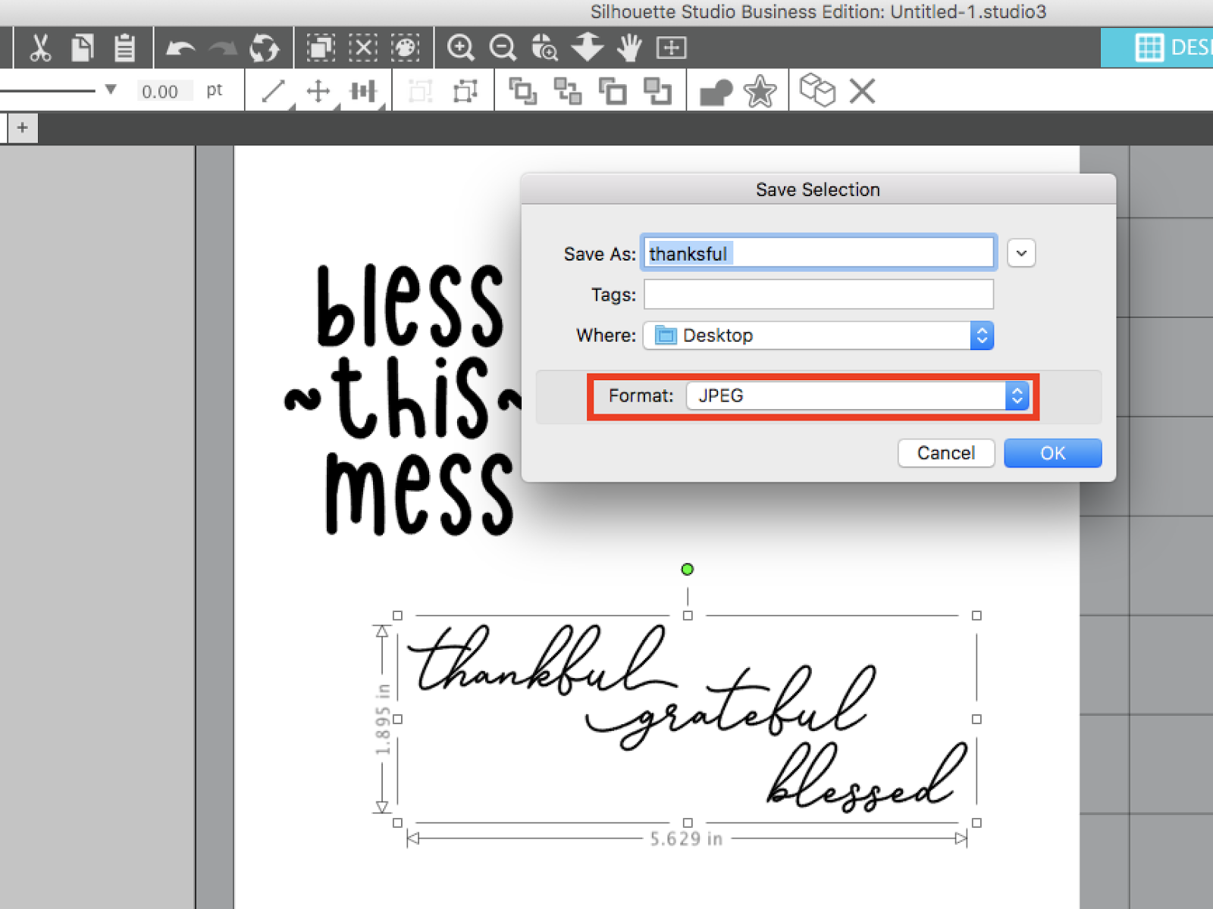Viewport: 1213px width, 909px height.
Task: Expand the Save As dialog with chevron button
Action: (1021, 253)
